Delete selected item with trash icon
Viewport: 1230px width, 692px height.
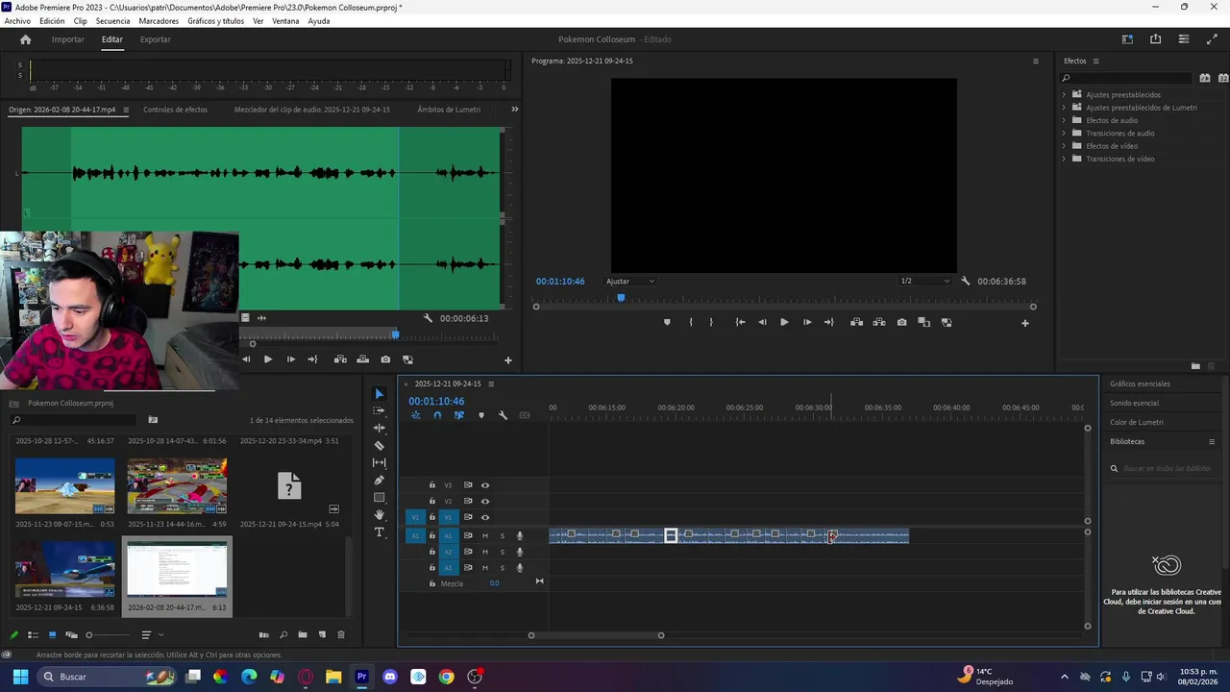[340, 634]
